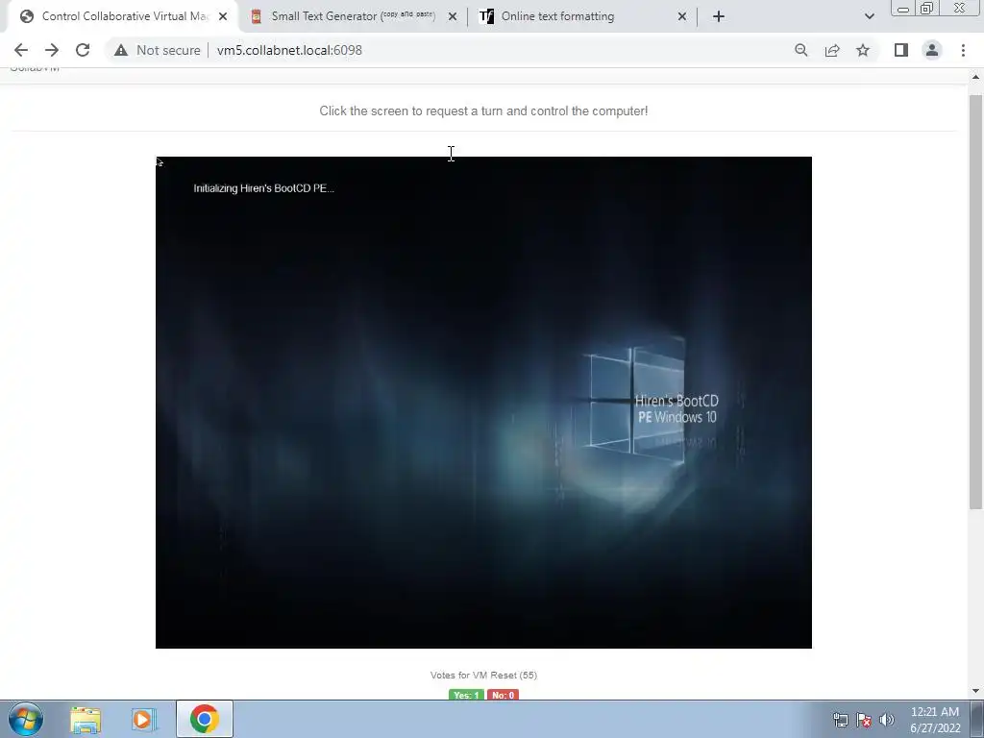Toggle the Chrome side panel
This screenshot has width=984, height=738.
click(901, 50)
